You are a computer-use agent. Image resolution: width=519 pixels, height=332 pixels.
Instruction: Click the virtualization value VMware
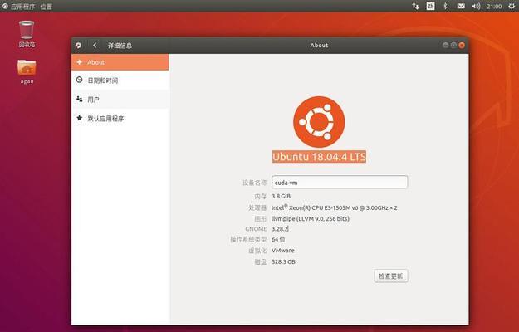click(282, 251)
